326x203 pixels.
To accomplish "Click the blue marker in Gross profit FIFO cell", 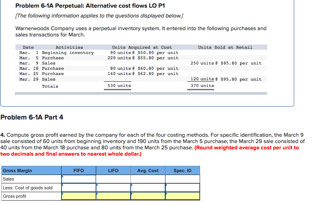I will click(63, 194).
